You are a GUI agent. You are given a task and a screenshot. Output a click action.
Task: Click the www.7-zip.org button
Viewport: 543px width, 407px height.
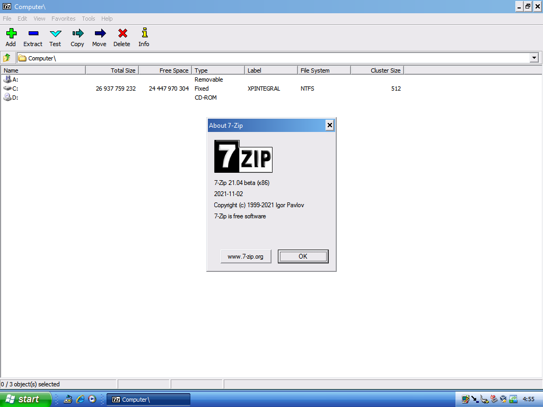tap(246, 256)
